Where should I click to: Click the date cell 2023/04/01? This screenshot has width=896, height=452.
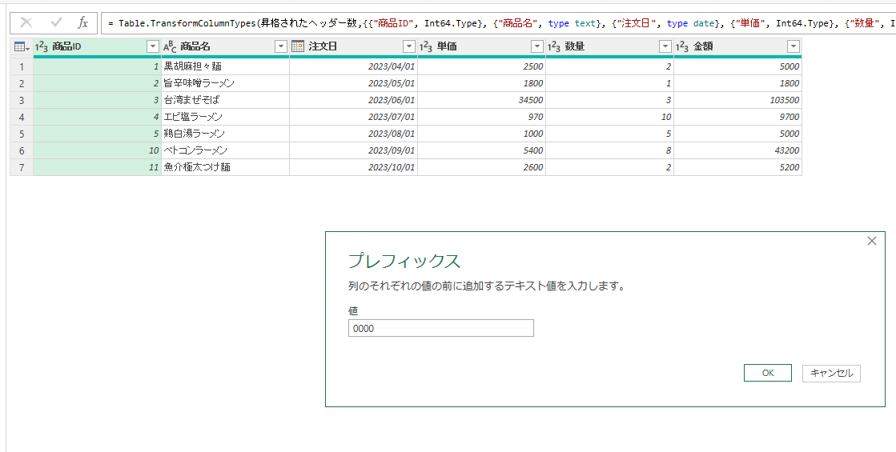(x=353, y=66)
